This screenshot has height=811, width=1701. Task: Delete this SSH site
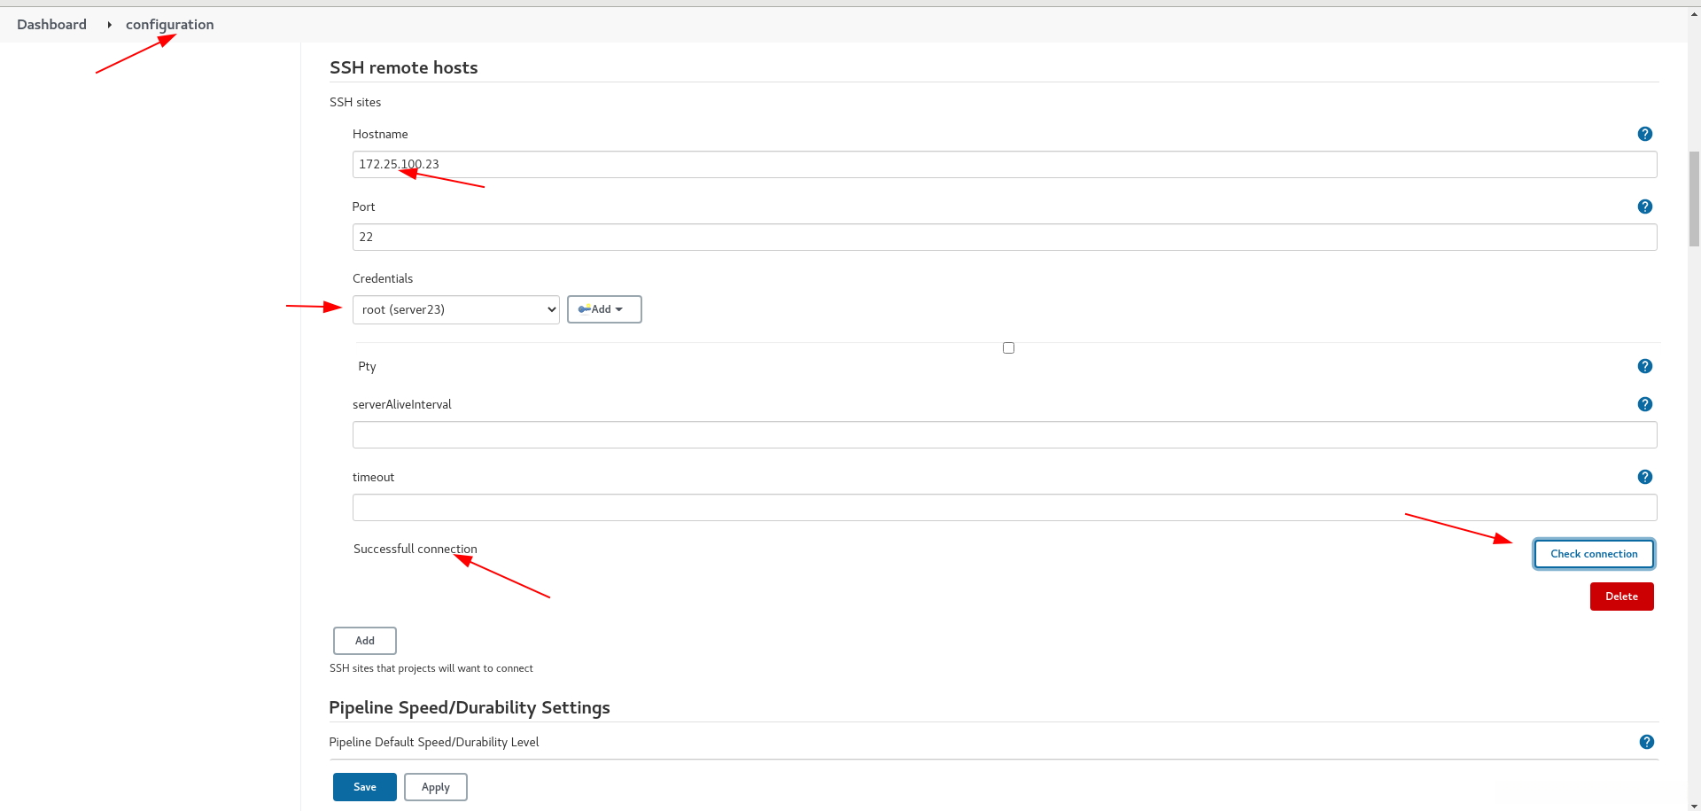[x=1620, y=597]
